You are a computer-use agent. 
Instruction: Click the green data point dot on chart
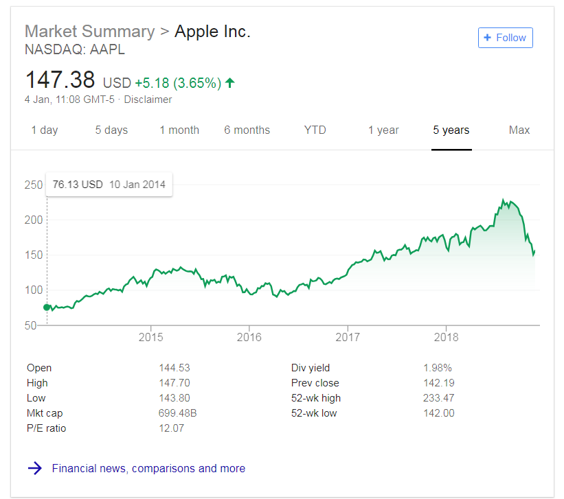click(47, 307)
